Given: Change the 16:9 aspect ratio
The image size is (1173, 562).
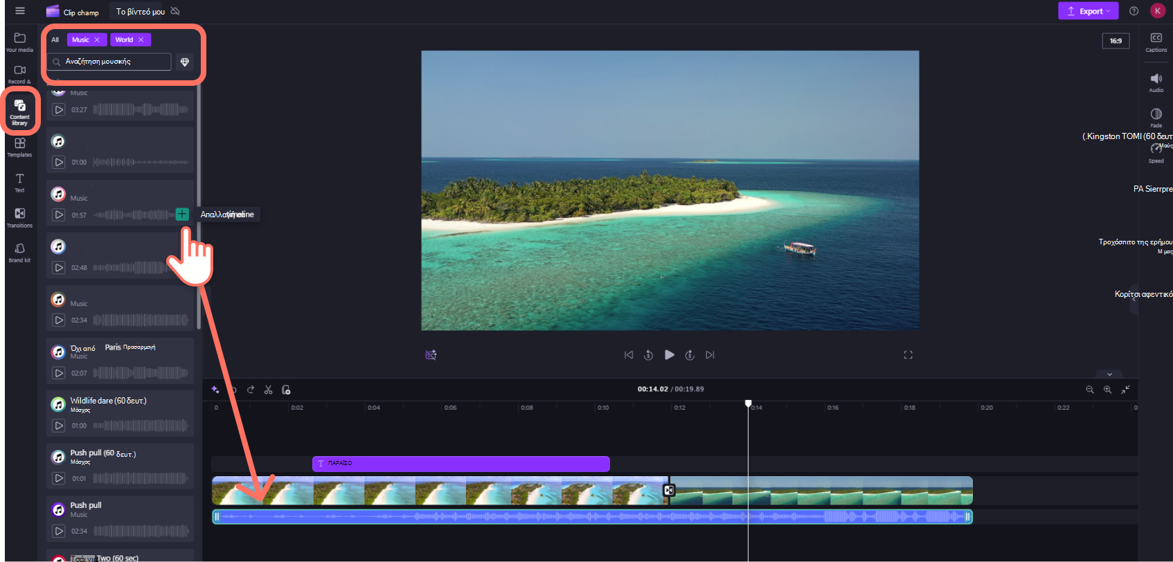Looking at the screenshot, I should [x=1116, y=41].
